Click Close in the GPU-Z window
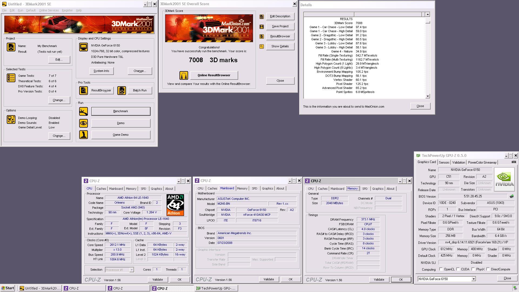The height and width of the screenshot is (292, 519). pyautogui.click(x=507, y=278)
